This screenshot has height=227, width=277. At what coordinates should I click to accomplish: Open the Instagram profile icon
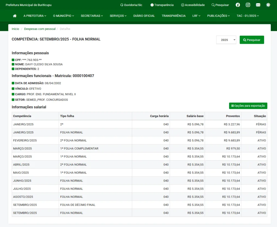click(248, 5)
